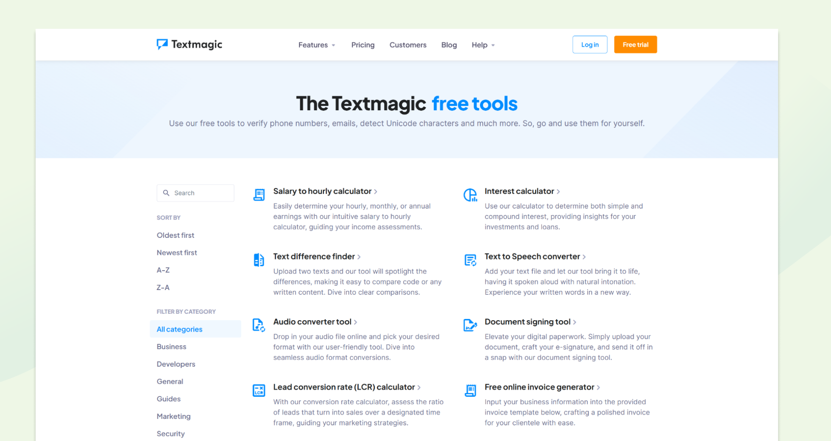
Task: Open the Free online invoice generator link
Action: [x=542, y=387]
